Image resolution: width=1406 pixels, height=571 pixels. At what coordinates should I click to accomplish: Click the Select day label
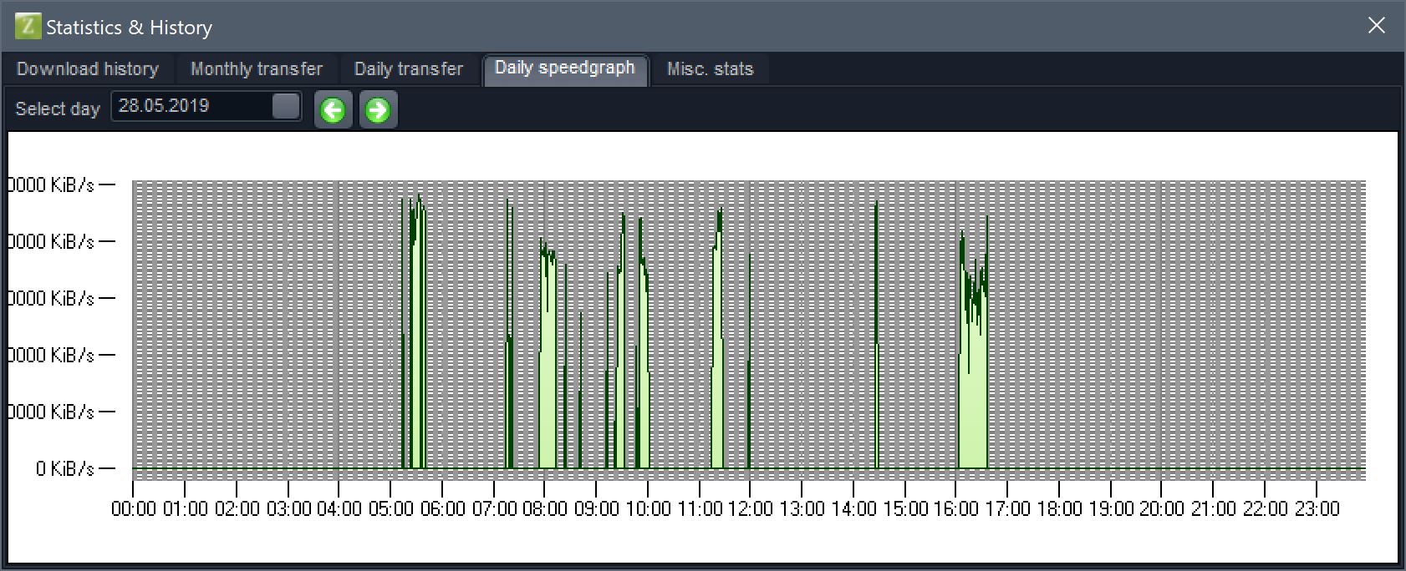click(58, 109)
